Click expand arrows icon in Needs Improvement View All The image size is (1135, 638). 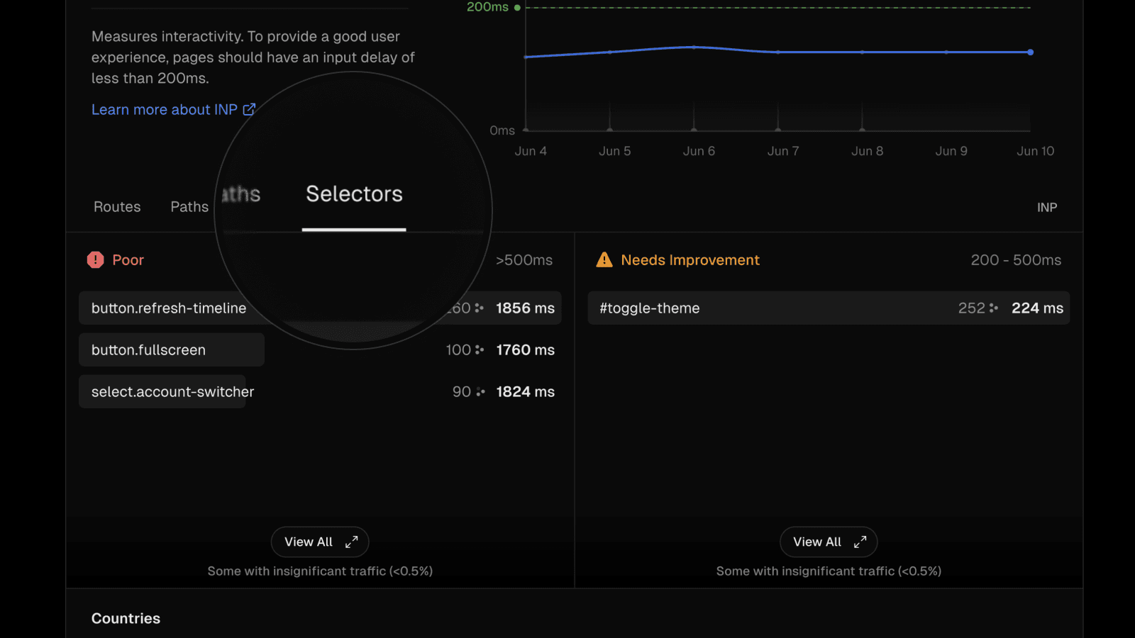pyautogui.click(x=860, y=542)
